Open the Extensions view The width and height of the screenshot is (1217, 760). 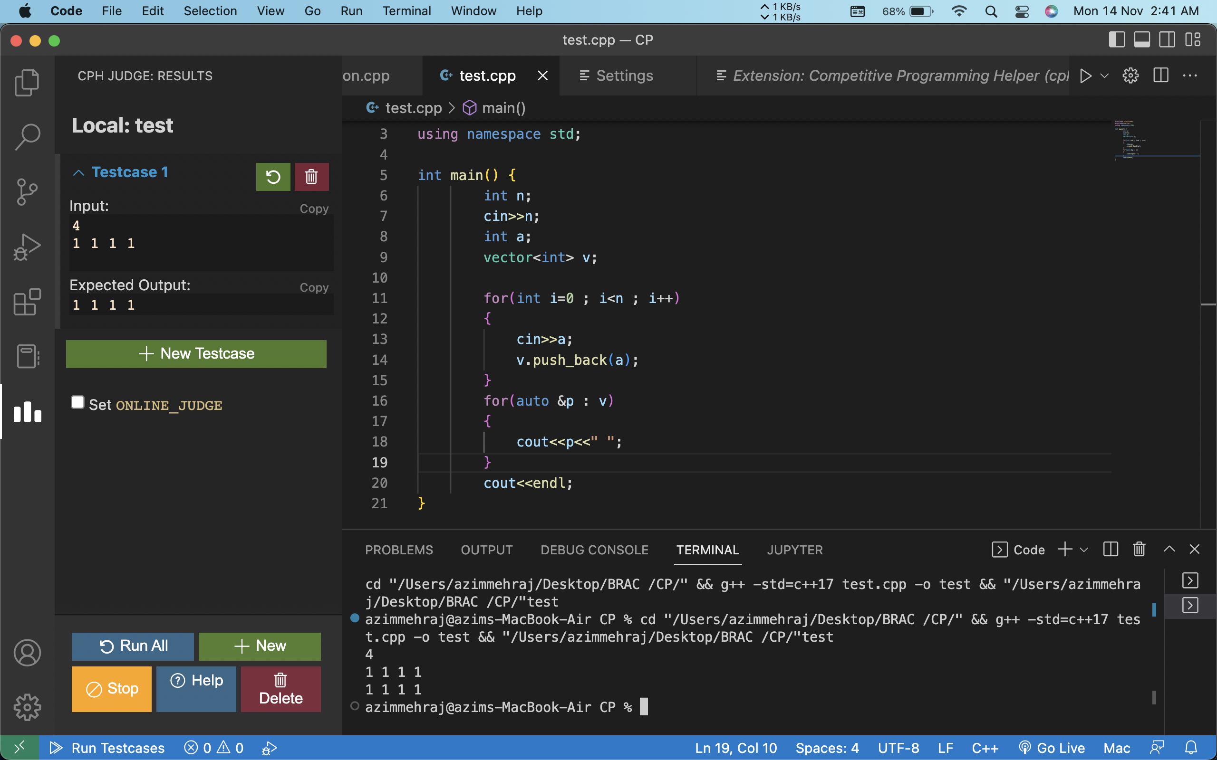[26, 302]
